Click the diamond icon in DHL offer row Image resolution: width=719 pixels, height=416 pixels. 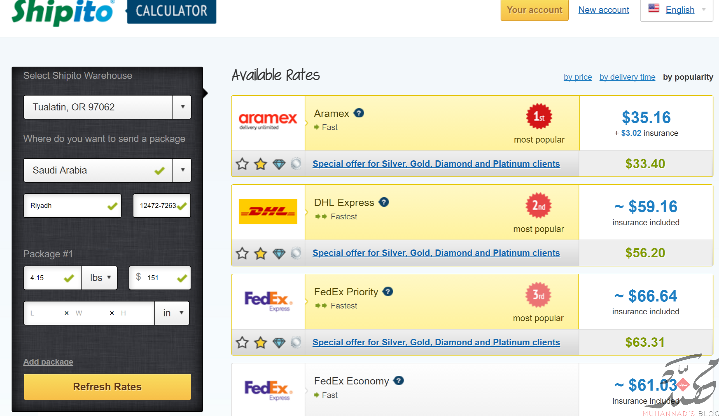pos(279,253)
